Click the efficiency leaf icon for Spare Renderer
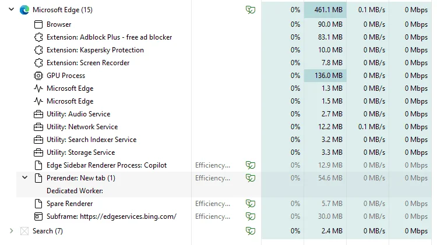437x245 pixels. point(251,204)
